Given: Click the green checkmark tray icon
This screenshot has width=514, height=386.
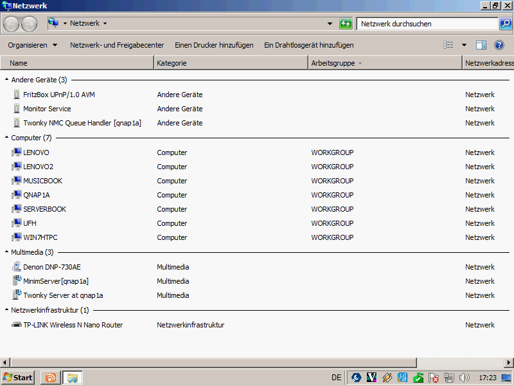Looking at the screenshot, I should tap(418, 378).
